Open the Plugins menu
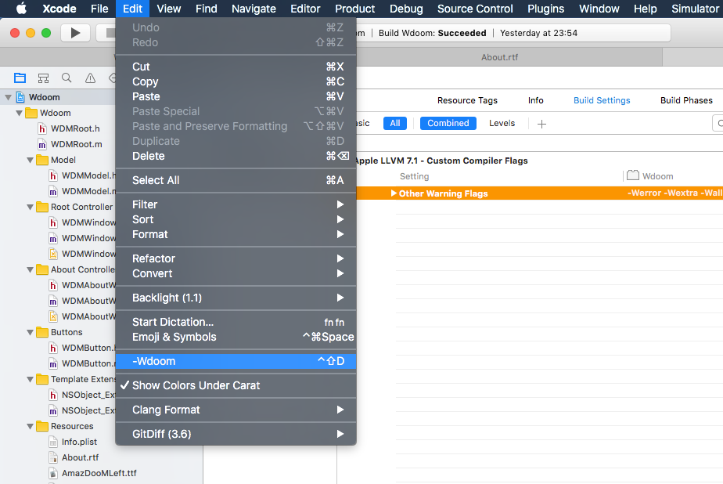Image resolution: width=723 pixels, height=484 pixels. [x=545, y=9]
